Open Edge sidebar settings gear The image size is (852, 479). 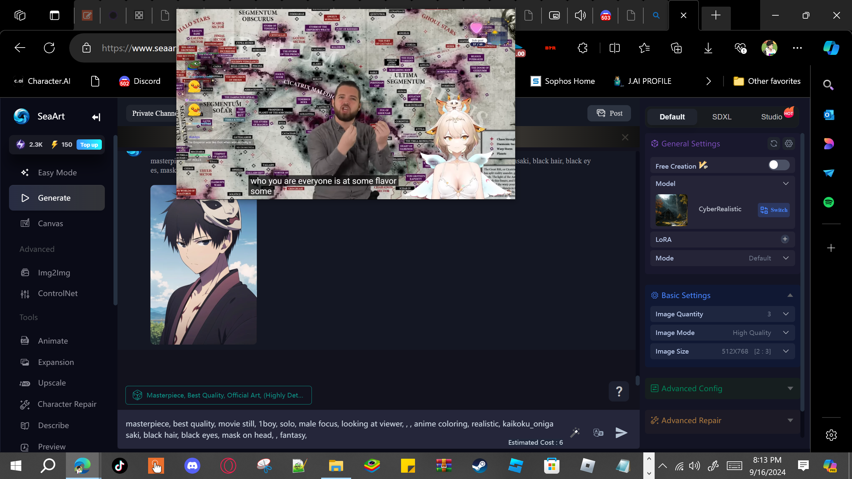(x=831, y=435)
